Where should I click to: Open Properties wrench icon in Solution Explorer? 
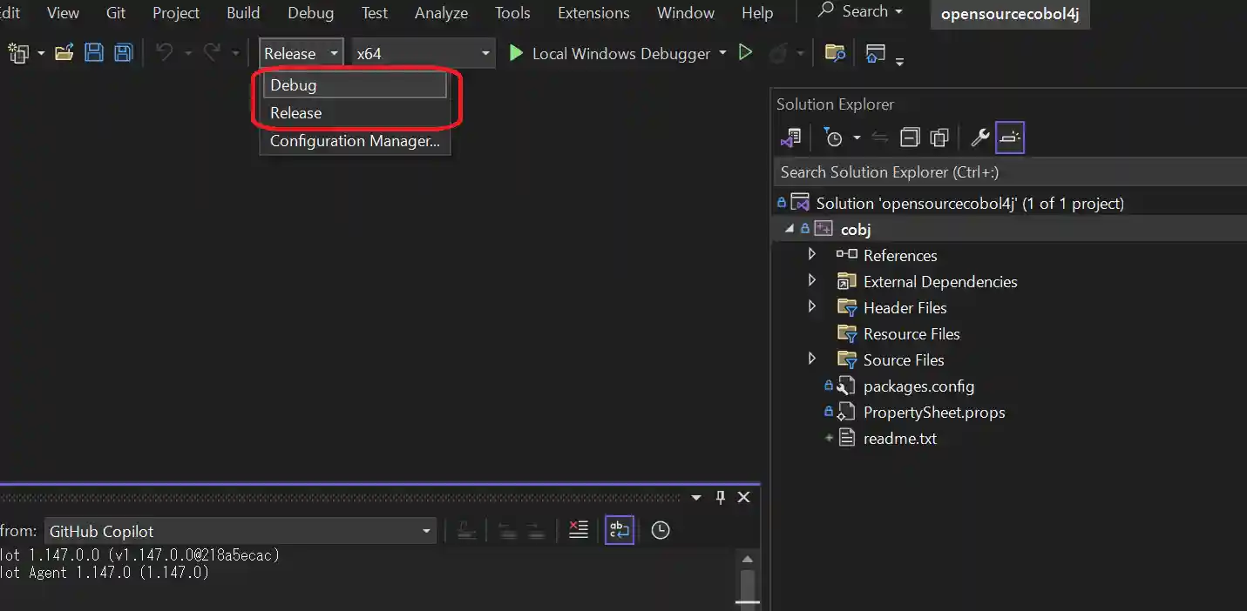coord(979,138)
